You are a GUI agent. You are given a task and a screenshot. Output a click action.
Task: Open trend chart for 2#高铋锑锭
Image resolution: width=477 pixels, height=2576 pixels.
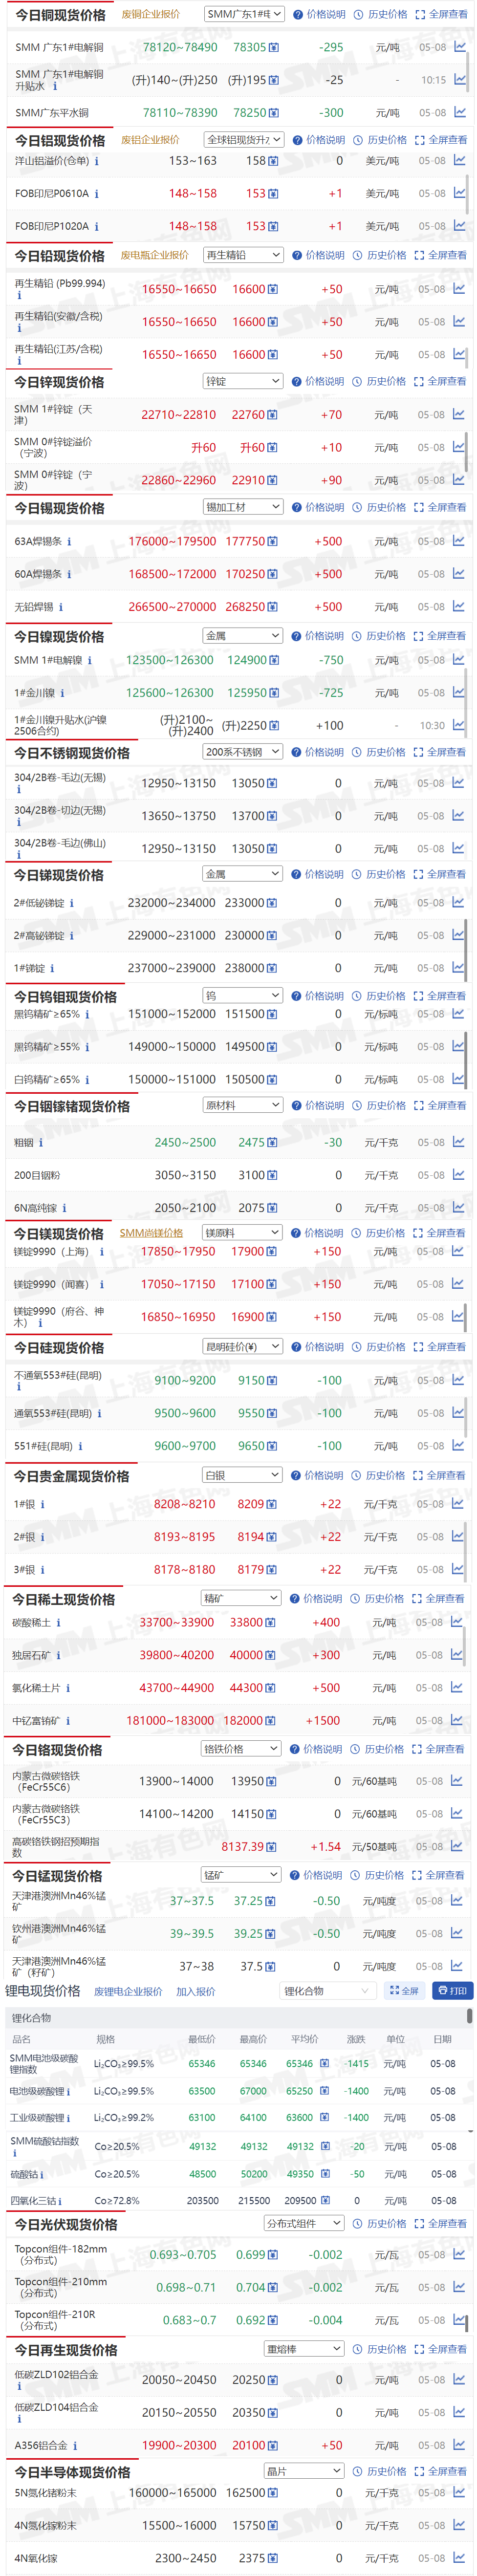(x=458, y=935)
